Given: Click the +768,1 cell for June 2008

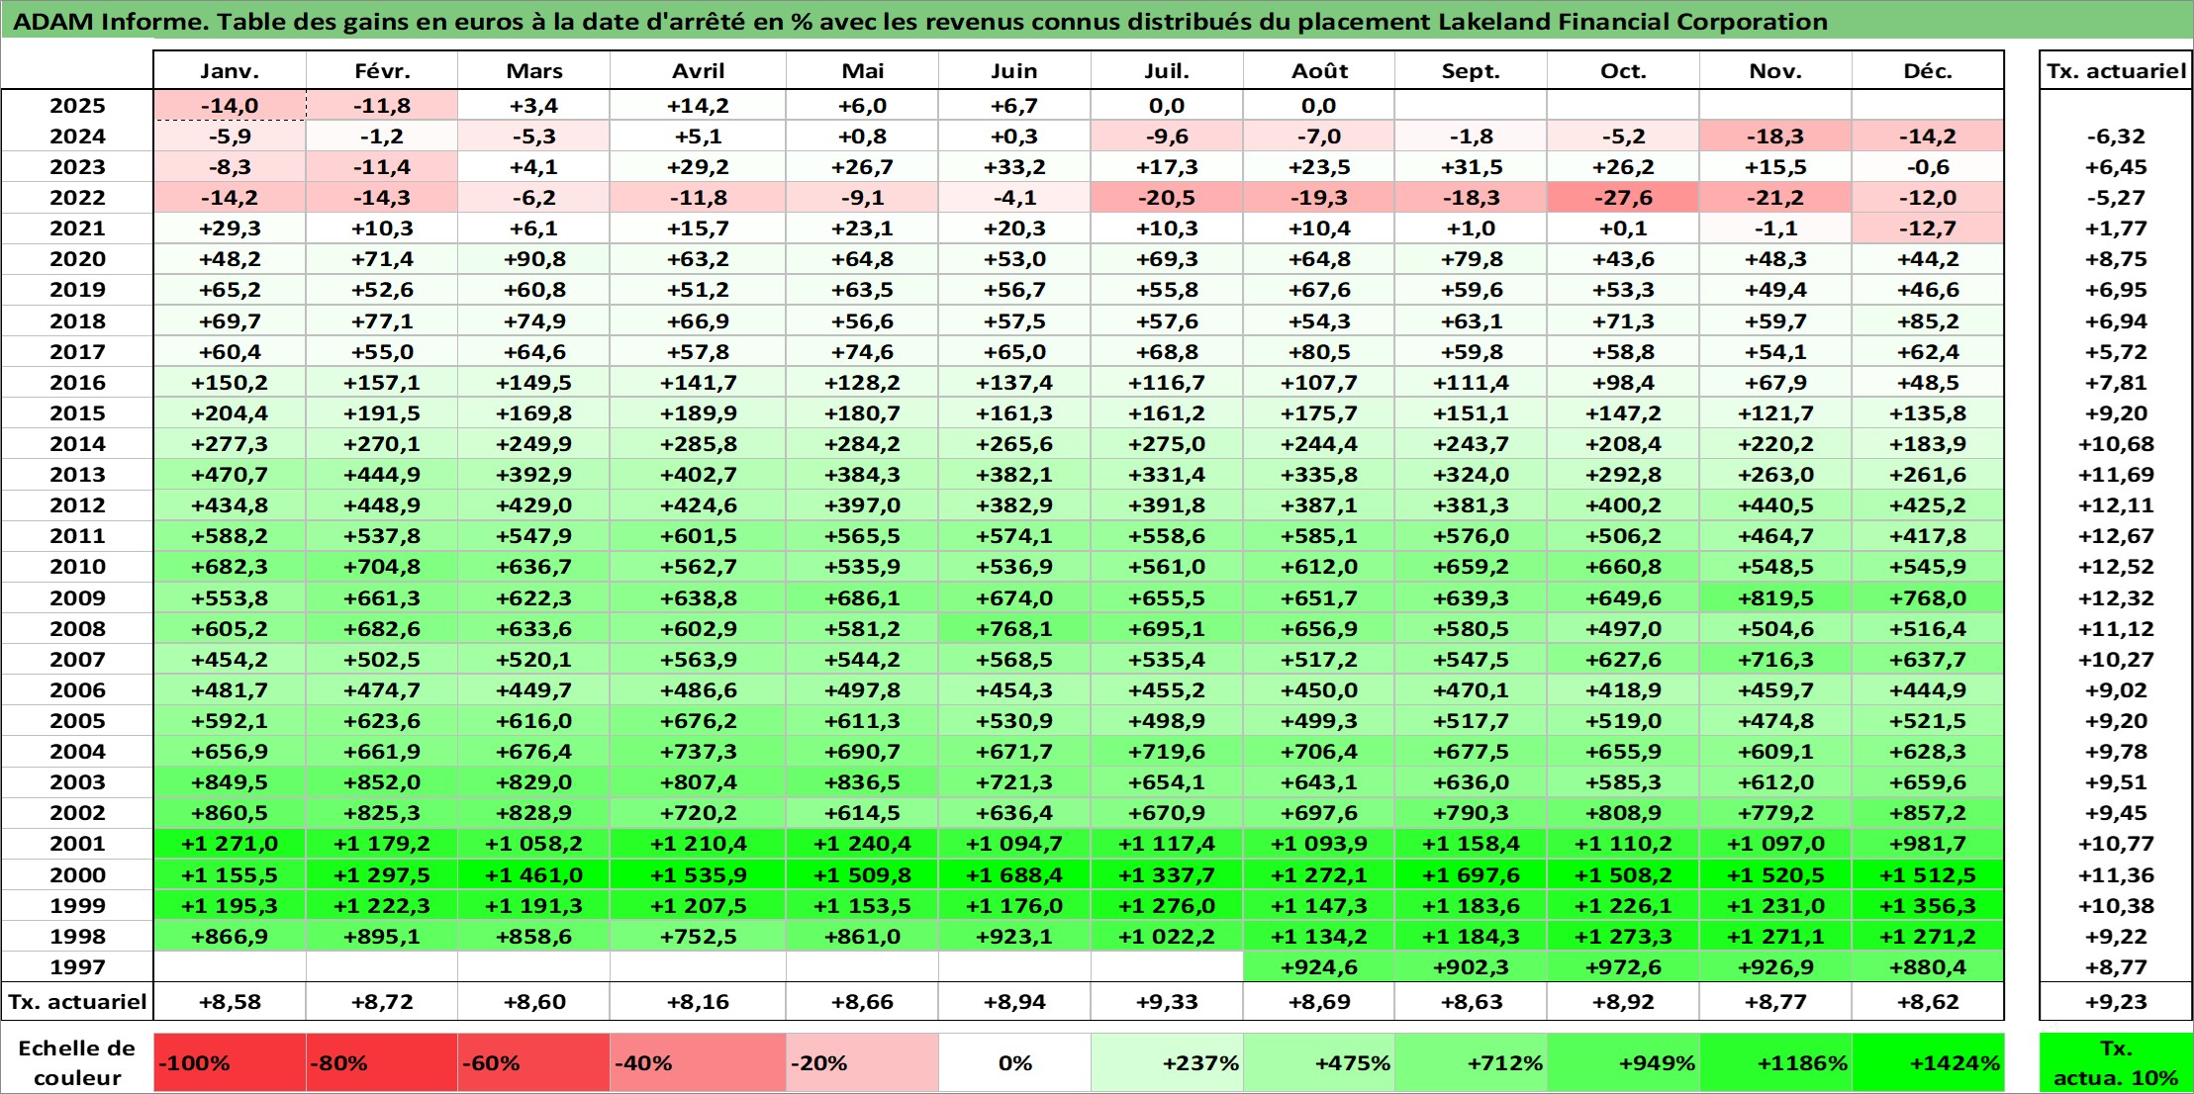Looking at the screenshot, I should (1014, 628).
